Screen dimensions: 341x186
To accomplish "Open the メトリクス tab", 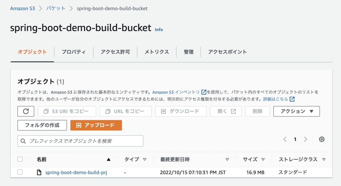I will tap(157, 52).
